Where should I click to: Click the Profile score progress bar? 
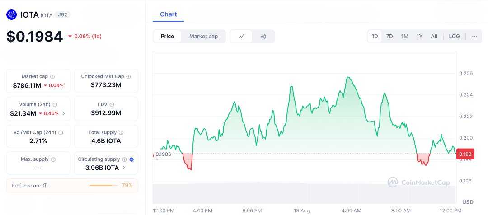pyautogui.click(x=103, y=186)
